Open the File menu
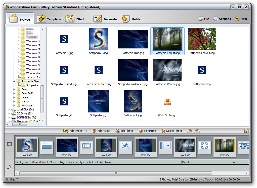257x188 pixels. tap(204, 19)
